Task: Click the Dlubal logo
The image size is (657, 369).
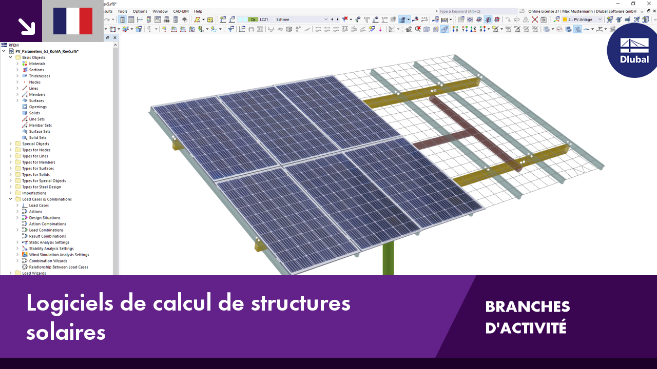Action: pos(632,51)
